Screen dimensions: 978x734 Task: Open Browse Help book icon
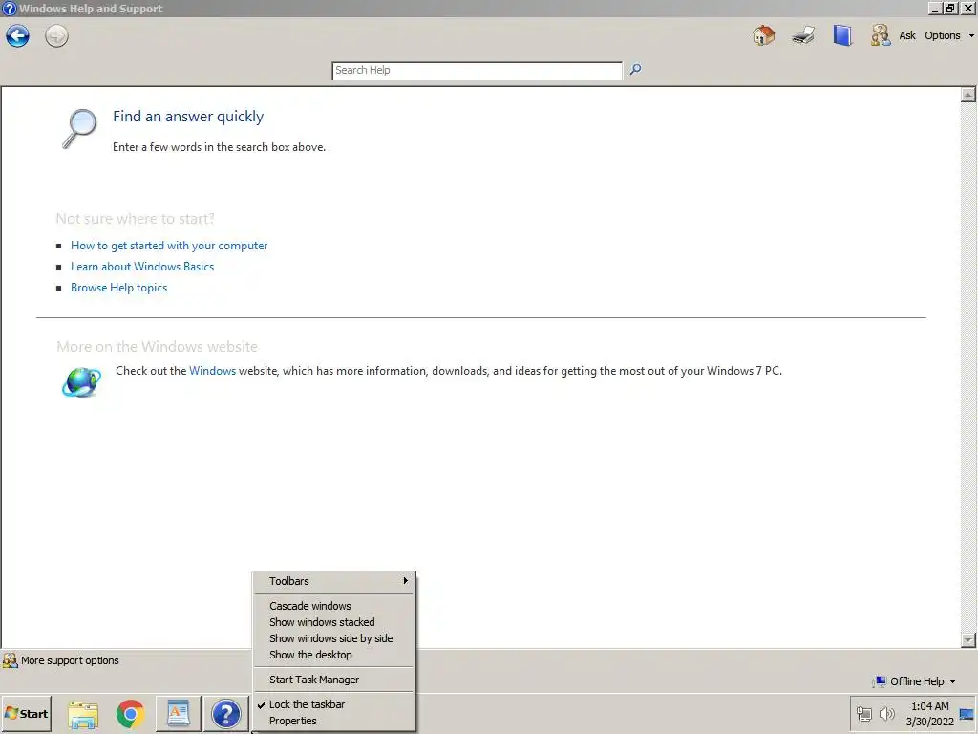click(842, 35)
